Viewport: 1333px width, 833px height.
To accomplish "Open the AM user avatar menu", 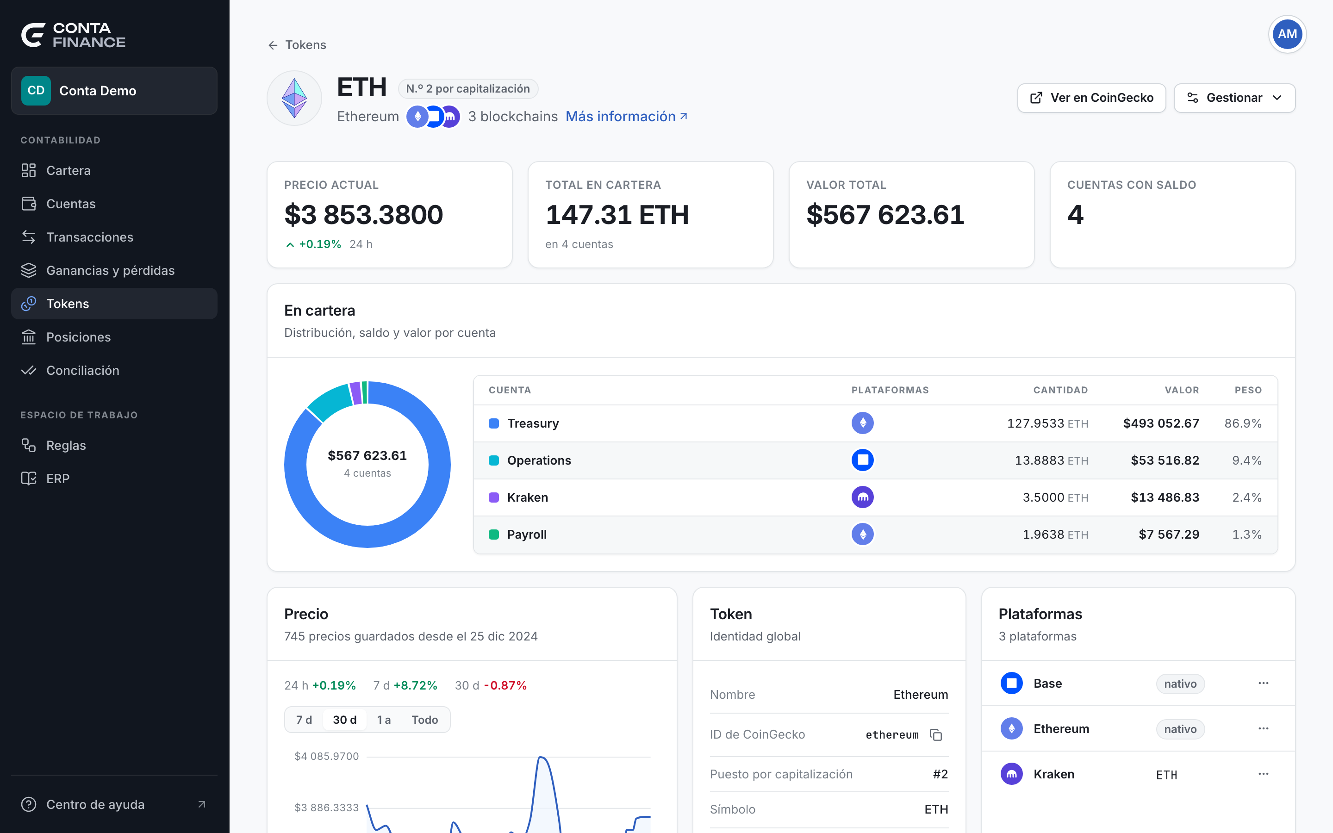I will tap(1287, 34).
